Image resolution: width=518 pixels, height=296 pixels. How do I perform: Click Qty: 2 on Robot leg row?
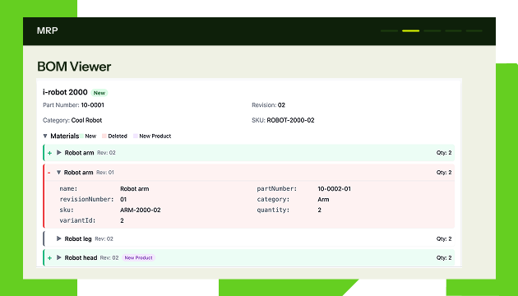[x=444, y=238]
